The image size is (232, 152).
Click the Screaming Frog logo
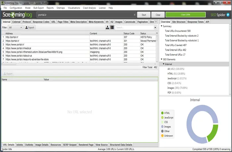coord(17,15)
